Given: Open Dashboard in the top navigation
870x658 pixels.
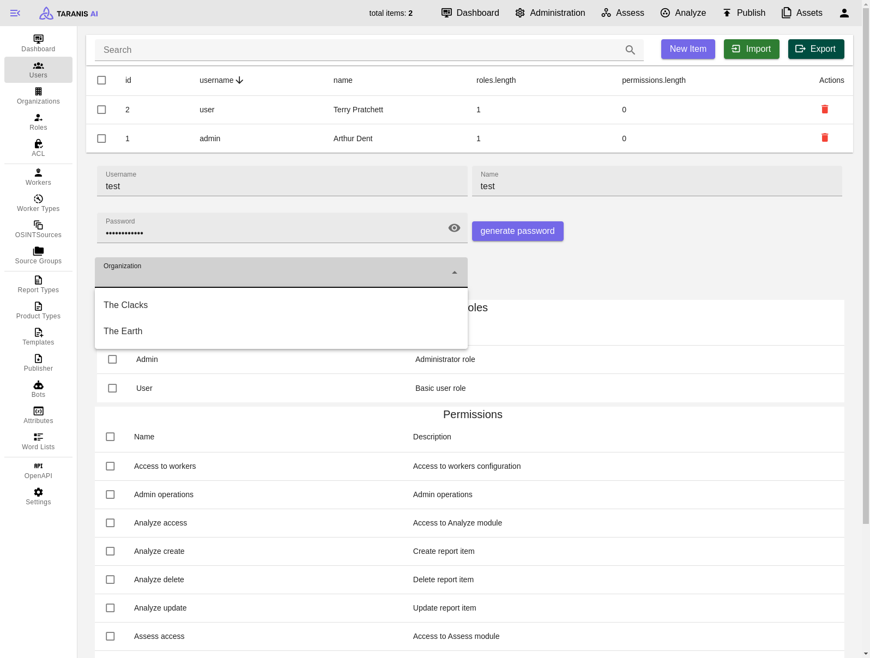Looking at the screenshot, I should (470, 13).
